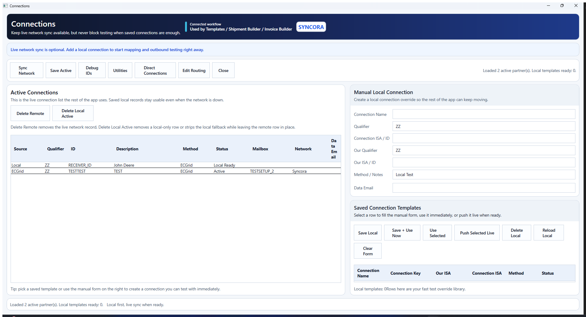Focus the Connection ISA / ID field
This screenshot has width=586, height=317.
coord(483,138)
